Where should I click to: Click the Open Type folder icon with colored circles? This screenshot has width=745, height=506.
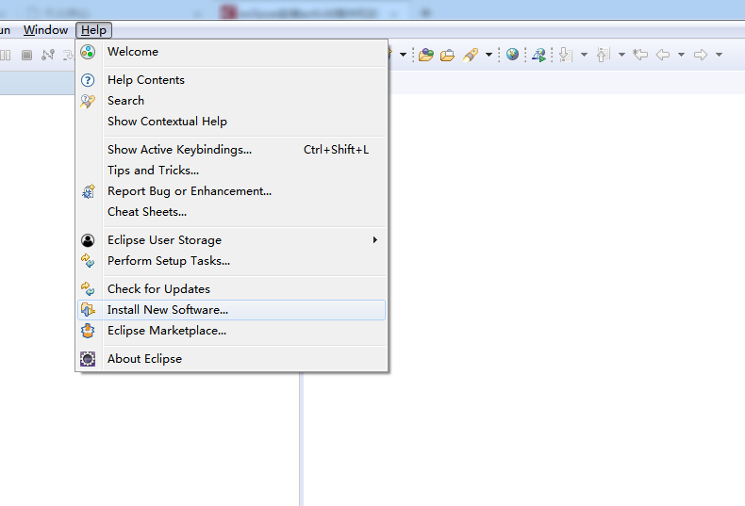click(426, 55)
